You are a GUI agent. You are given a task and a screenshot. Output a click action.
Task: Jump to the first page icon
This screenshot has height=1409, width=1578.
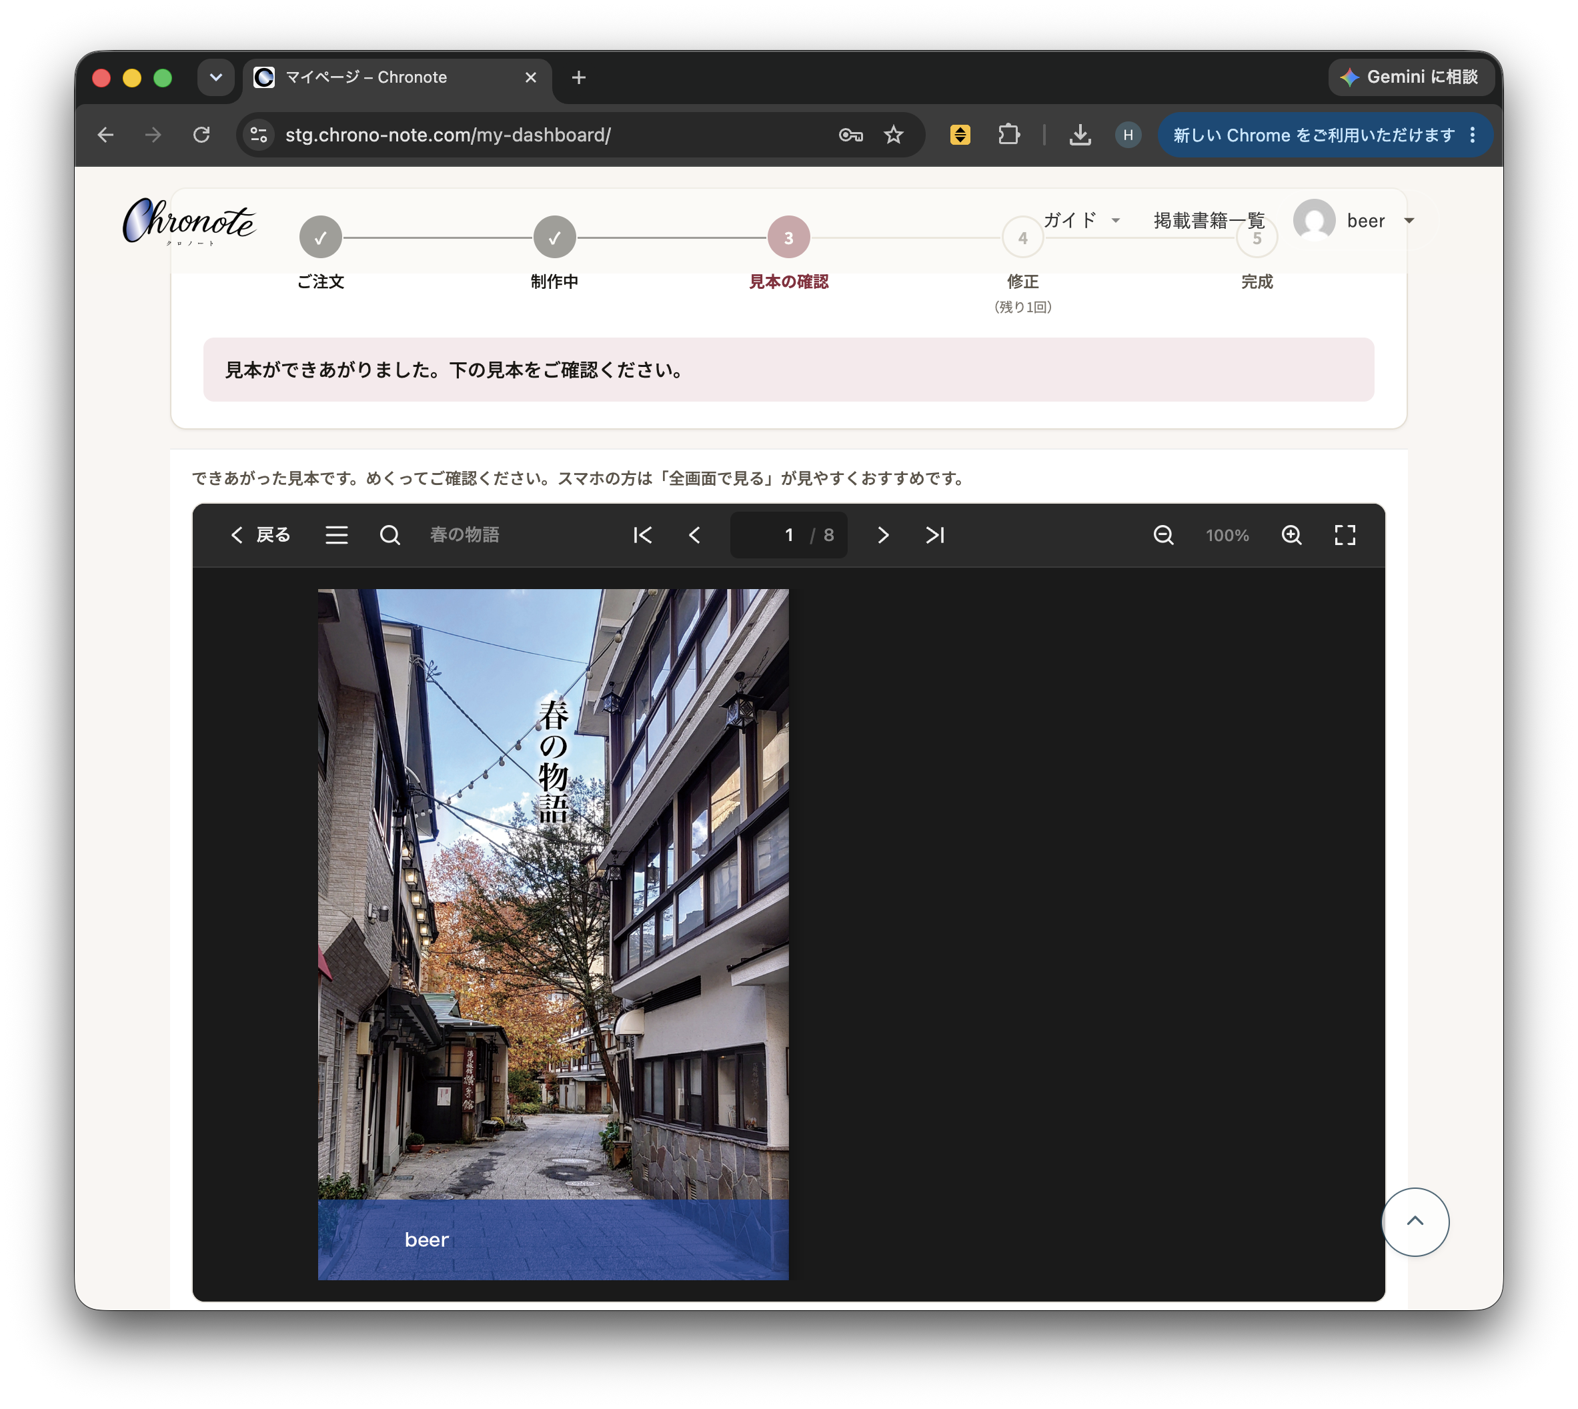pos(642,535)
